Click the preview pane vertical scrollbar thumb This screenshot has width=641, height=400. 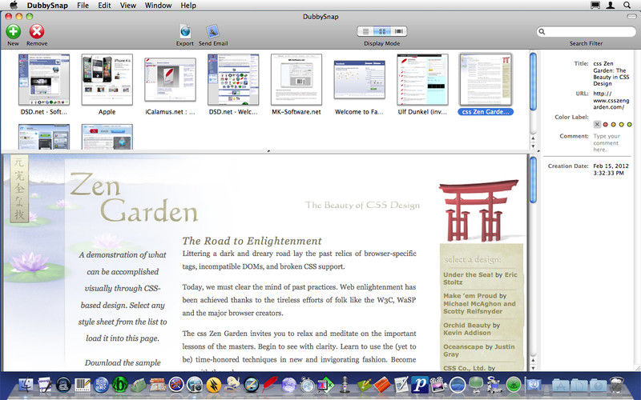pos(533,179)
